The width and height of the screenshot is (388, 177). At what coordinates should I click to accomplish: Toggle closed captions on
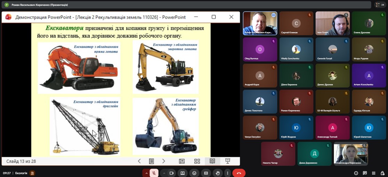(206, 173)
